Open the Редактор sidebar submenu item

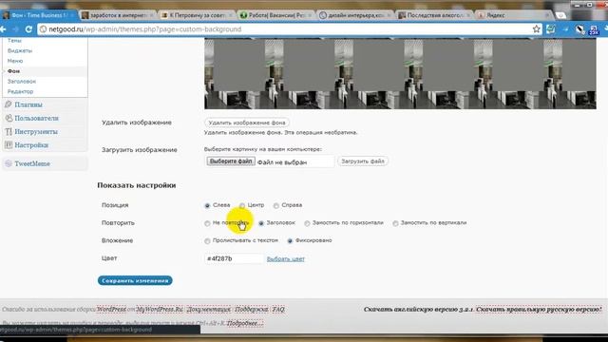coord(20,91)
